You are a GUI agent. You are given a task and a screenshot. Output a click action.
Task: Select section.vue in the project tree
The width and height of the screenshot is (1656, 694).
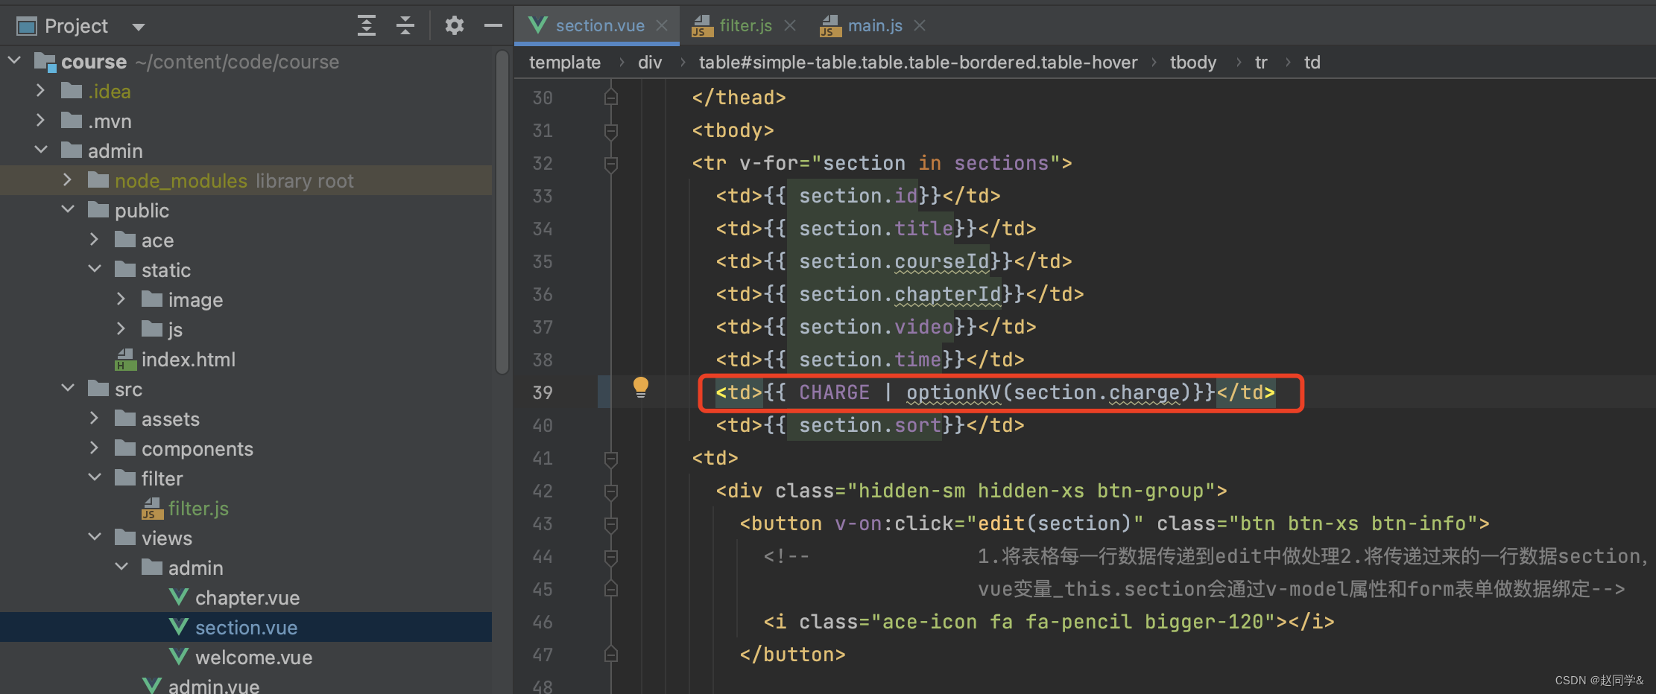[x=246, y=628]
